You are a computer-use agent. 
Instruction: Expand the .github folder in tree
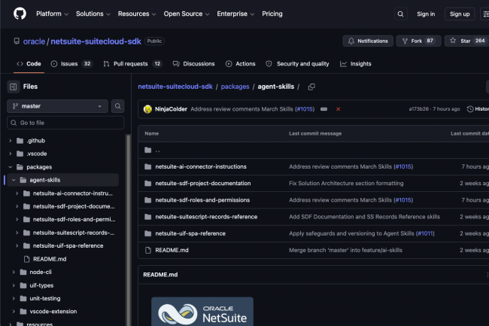[x=11, y=141]
